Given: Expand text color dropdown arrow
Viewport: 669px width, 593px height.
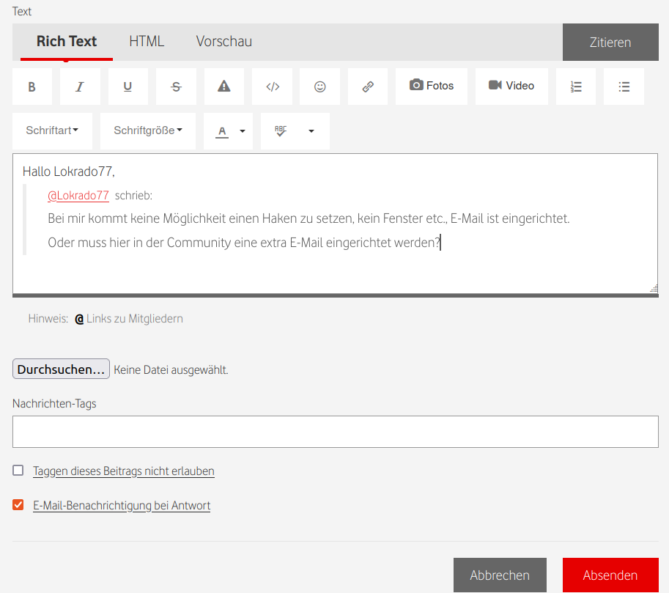Looking at the screenshot, I should point(243,131).
